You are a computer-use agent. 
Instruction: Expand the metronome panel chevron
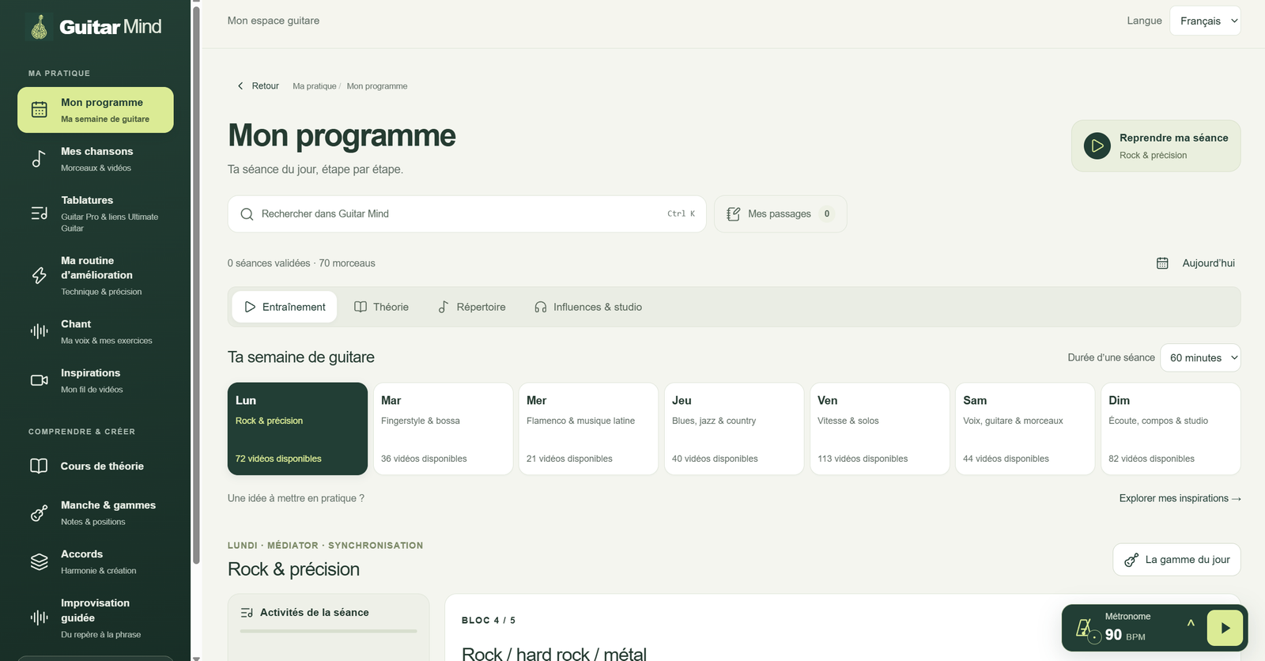click(1191, 623)
